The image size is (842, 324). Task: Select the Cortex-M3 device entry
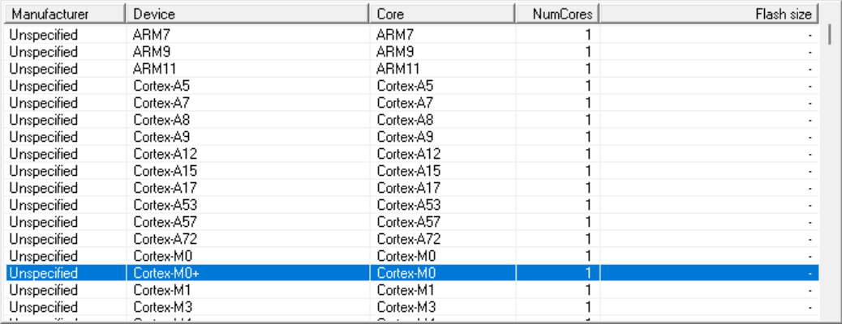(163, 308)
